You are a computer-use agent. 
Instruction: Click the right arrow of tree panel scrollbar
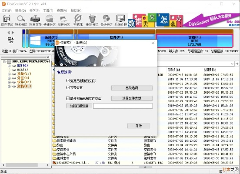click(47, 165)
